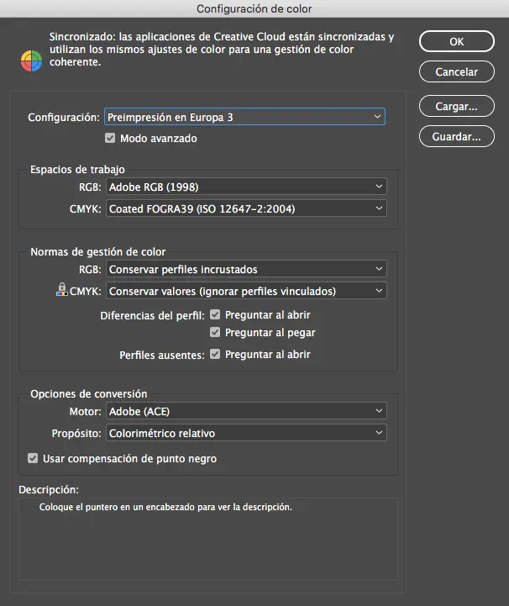The image size is (509, 606).
Task: Expand the CMYK Conservar valores policy dropdown
Action: click(246, 291)
